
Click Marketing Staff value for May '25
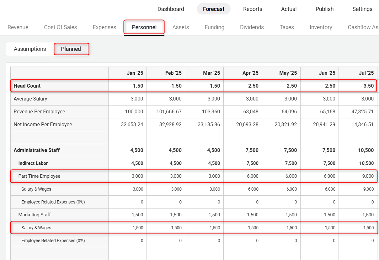tap(291, 215)
